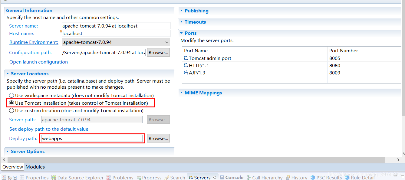Image resolution: width=405 pixels, height=180 pixels.
Task: Click the General Information section title
Action: (29, 11)
